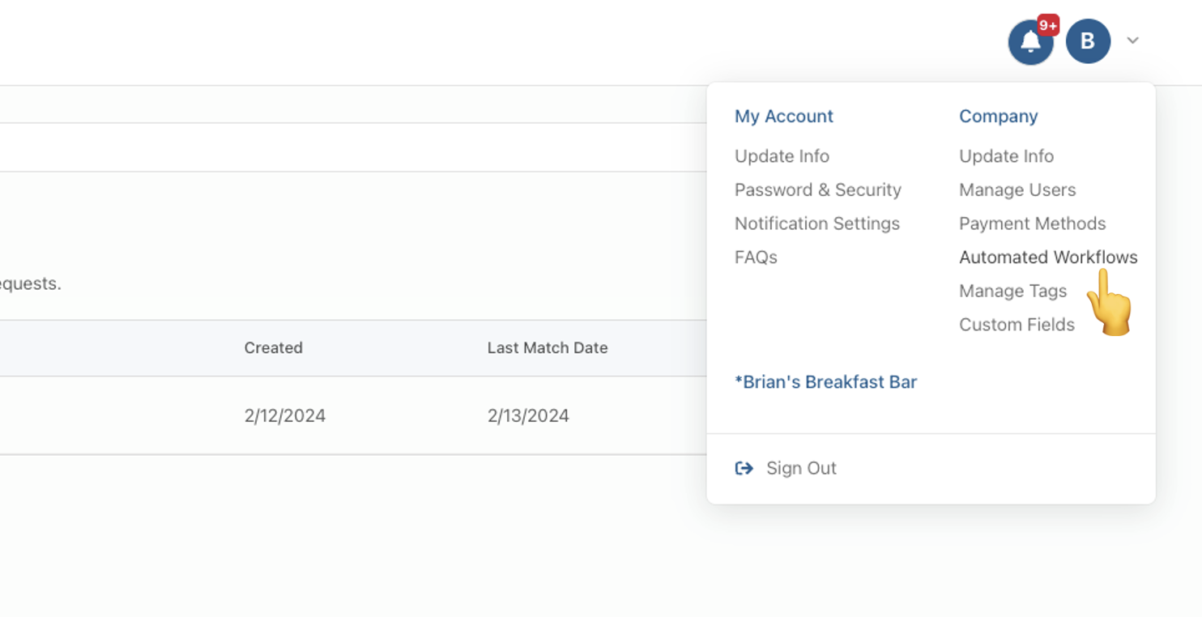Viewport: 1202px width, 617px height.
Task: Click the Company heading
Action: click(998, 117)
